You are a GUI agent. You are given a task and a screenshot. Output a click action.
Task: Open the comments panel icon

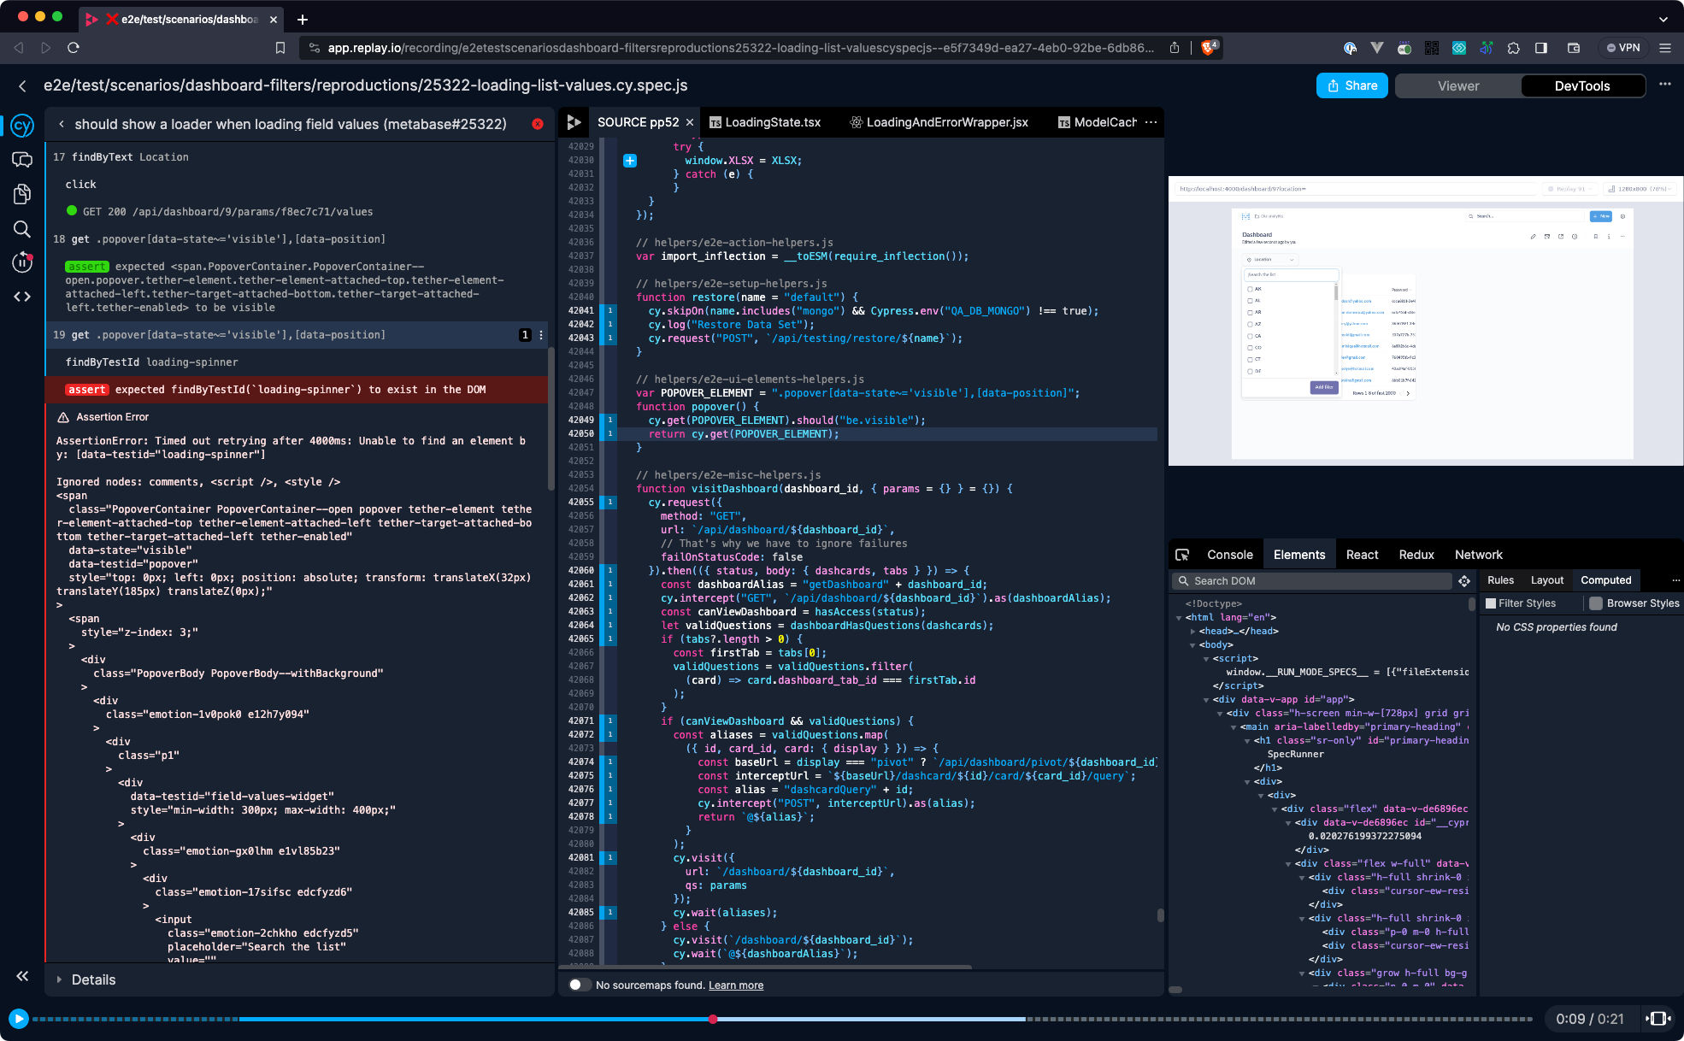click(x=22, y=160)
